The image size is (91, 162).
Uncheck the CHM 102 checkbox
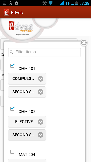[12, 109]
